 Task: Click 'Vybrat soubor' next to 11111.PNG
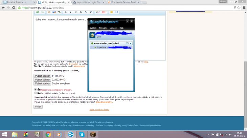tap(42, 76)
